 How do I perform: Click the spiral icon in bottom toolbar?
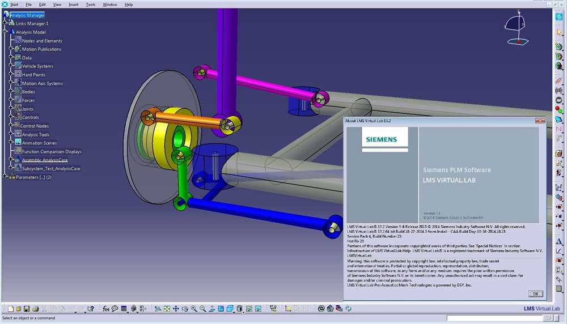click(321, 309)
